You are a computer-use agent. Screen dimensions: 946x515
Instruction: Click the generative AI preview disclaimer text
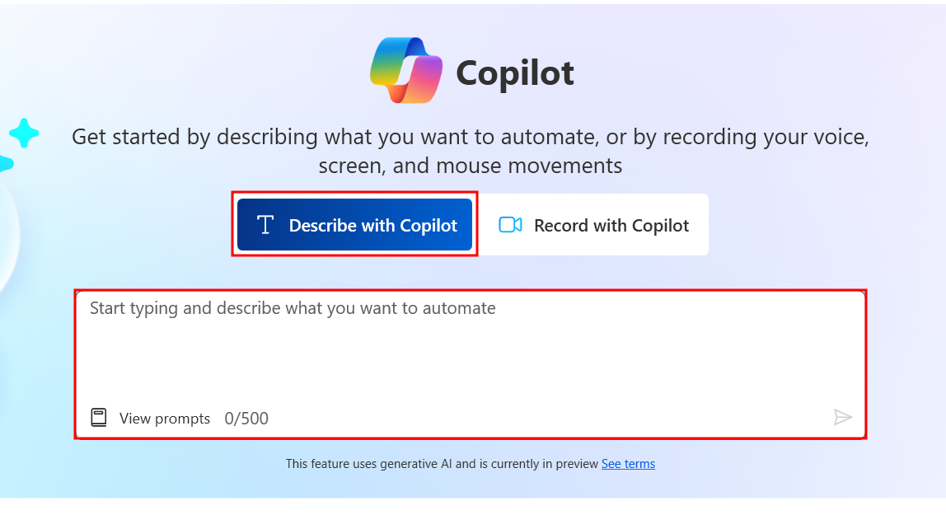pyautogui.click(x=442, y=464)
